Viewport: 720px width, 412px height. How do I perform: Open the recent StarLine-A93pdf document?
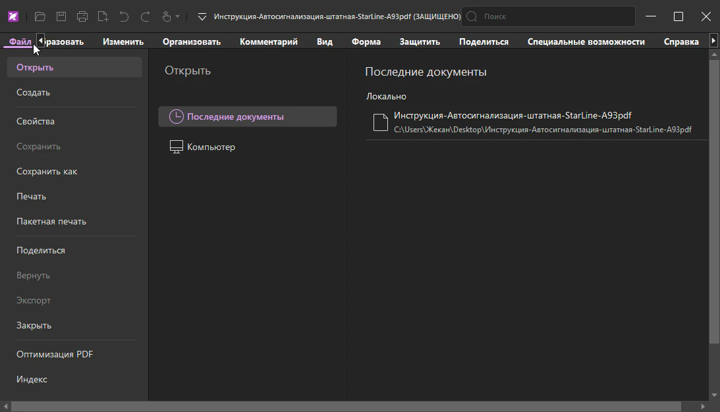[x=512, y=116]
